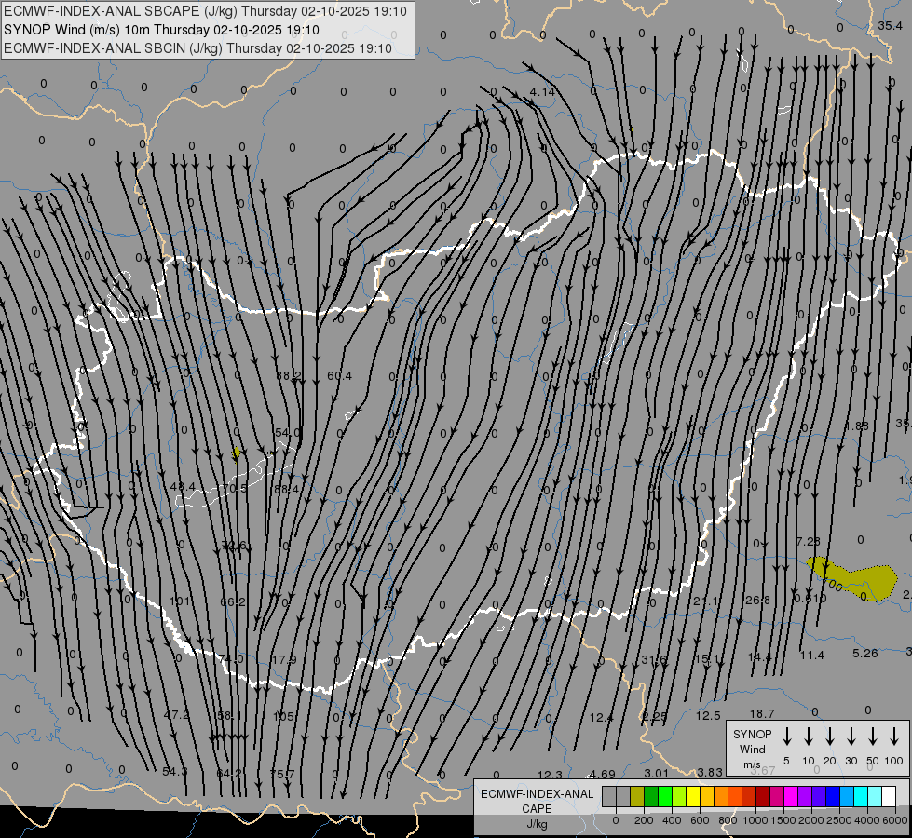
Task: Click the '3.01' value on the map
Action: tap(656, 773)
